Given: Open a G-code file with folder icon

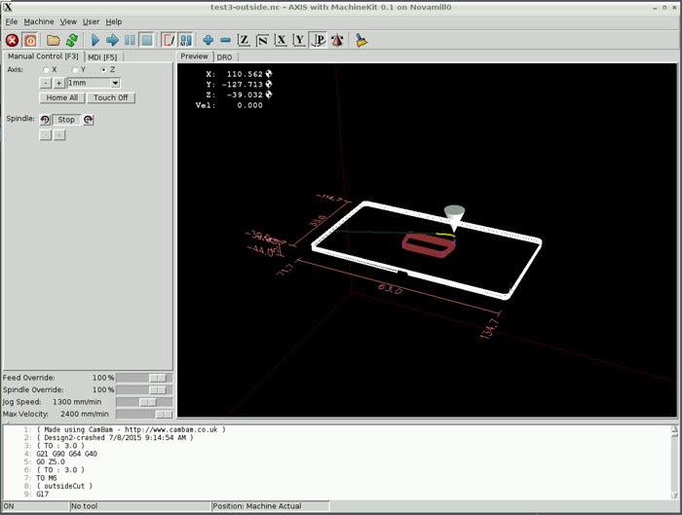Looking at the screenshot, I should click(54, 40).
